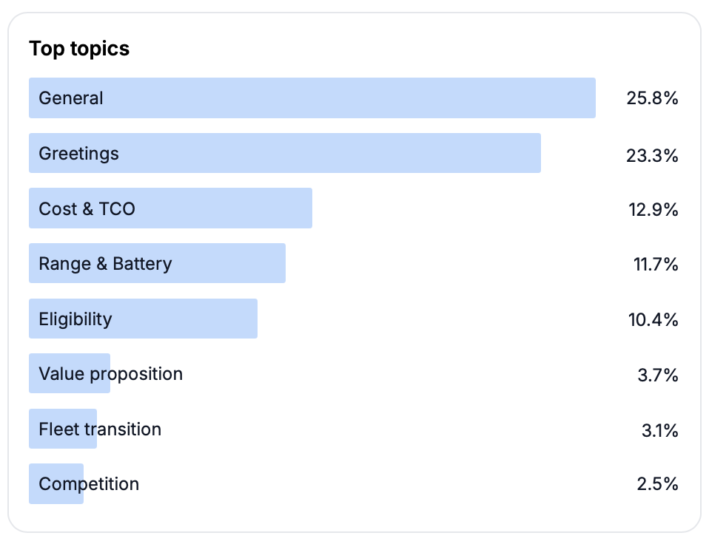Select the 2.5% Competition percentage
This screenshot has height=544, width=709.
(x=658, y=485)
